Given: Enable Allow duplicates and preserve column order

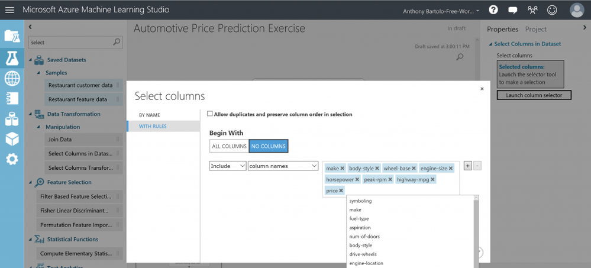Looking at the screenshot, I should click(210, 114).
